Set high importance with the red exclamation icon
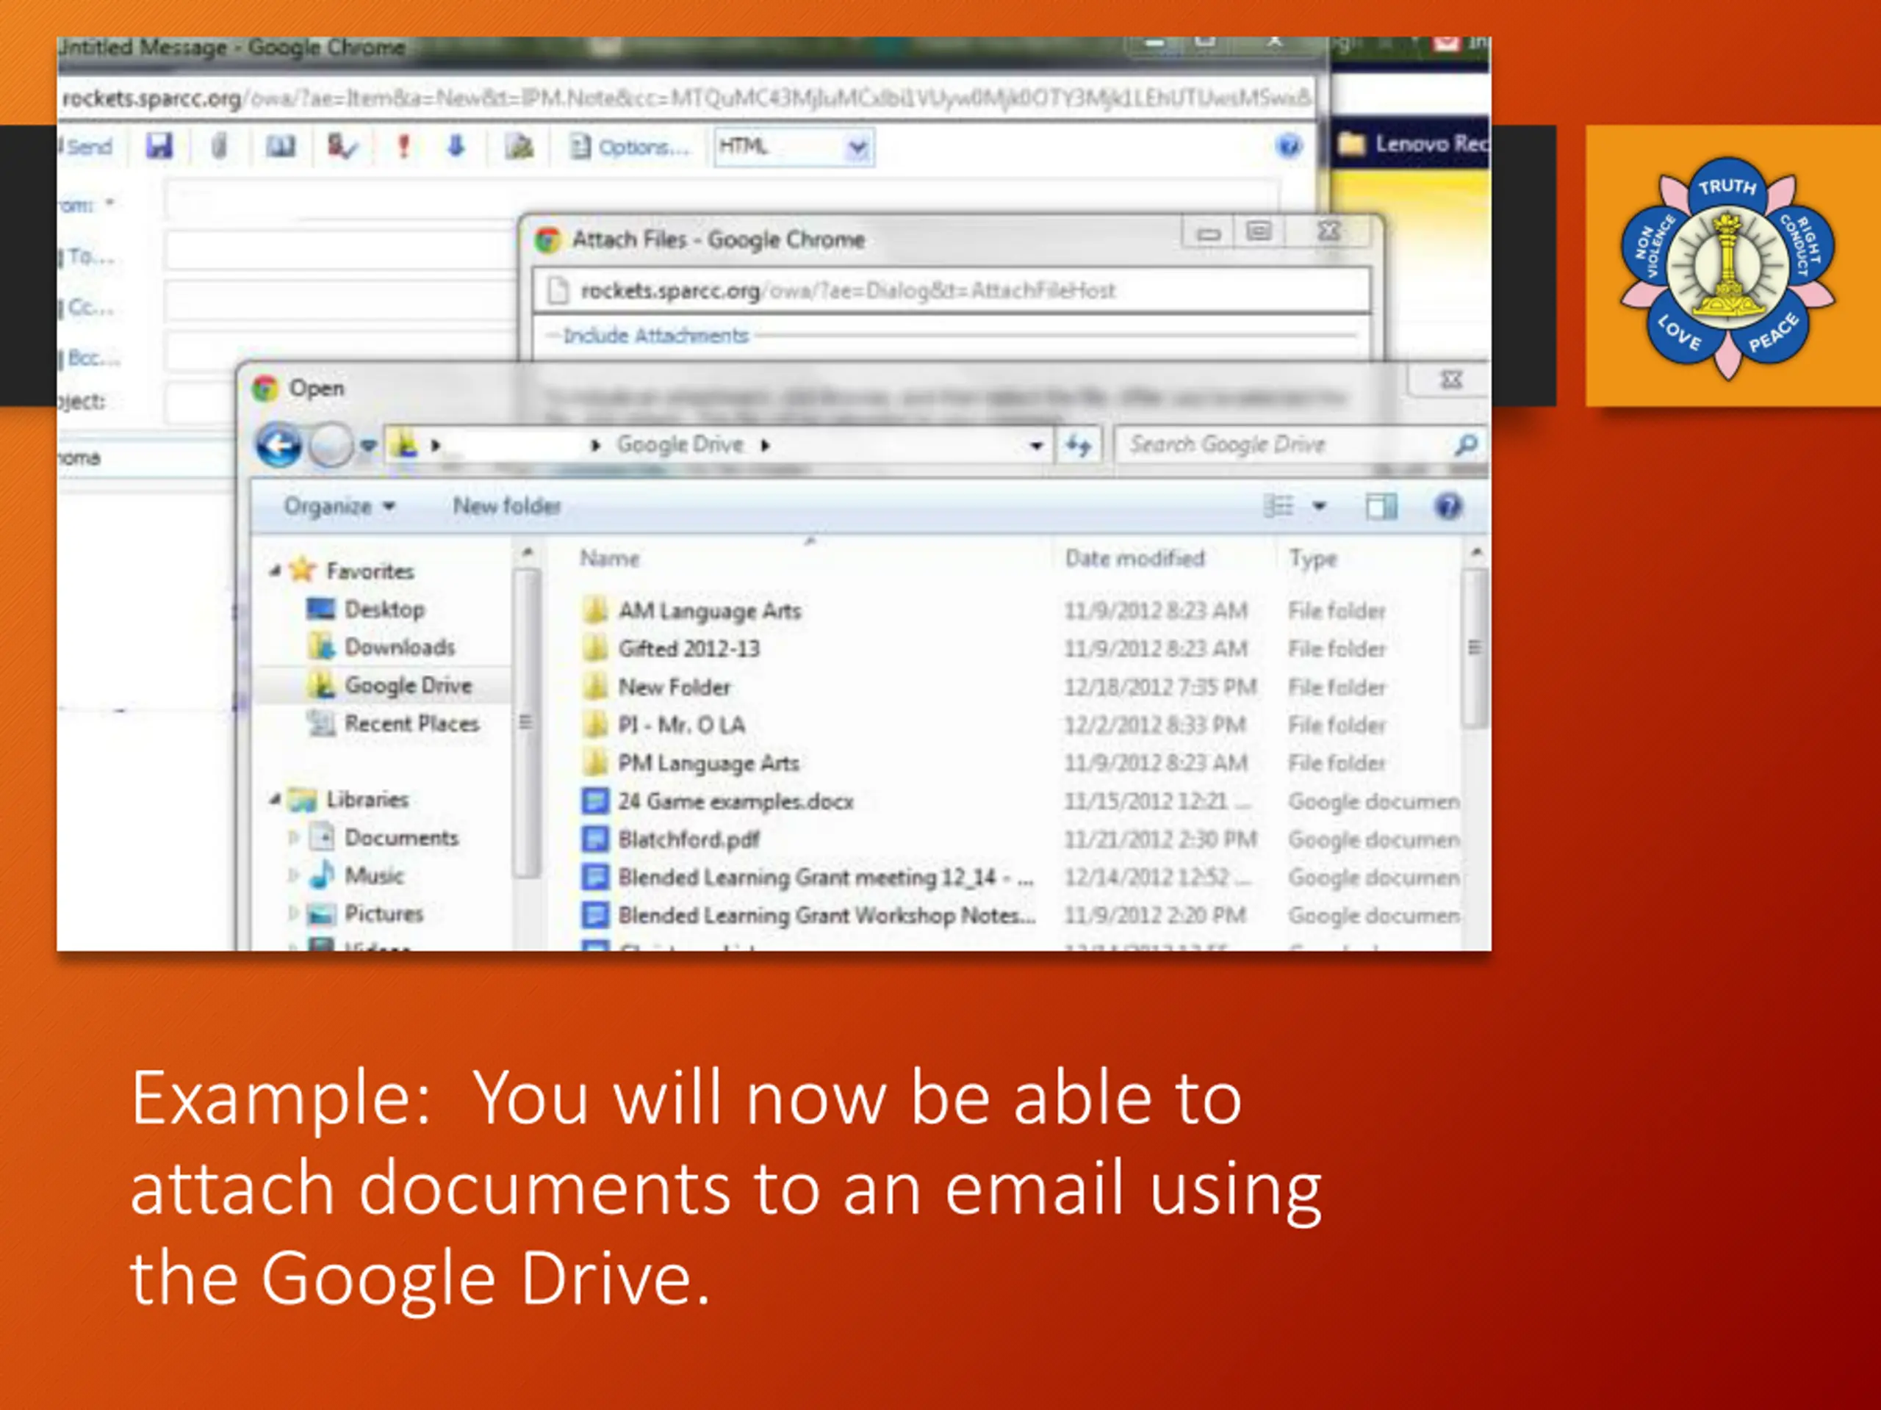This screenshot has height=1410, width=1881. 404,146
